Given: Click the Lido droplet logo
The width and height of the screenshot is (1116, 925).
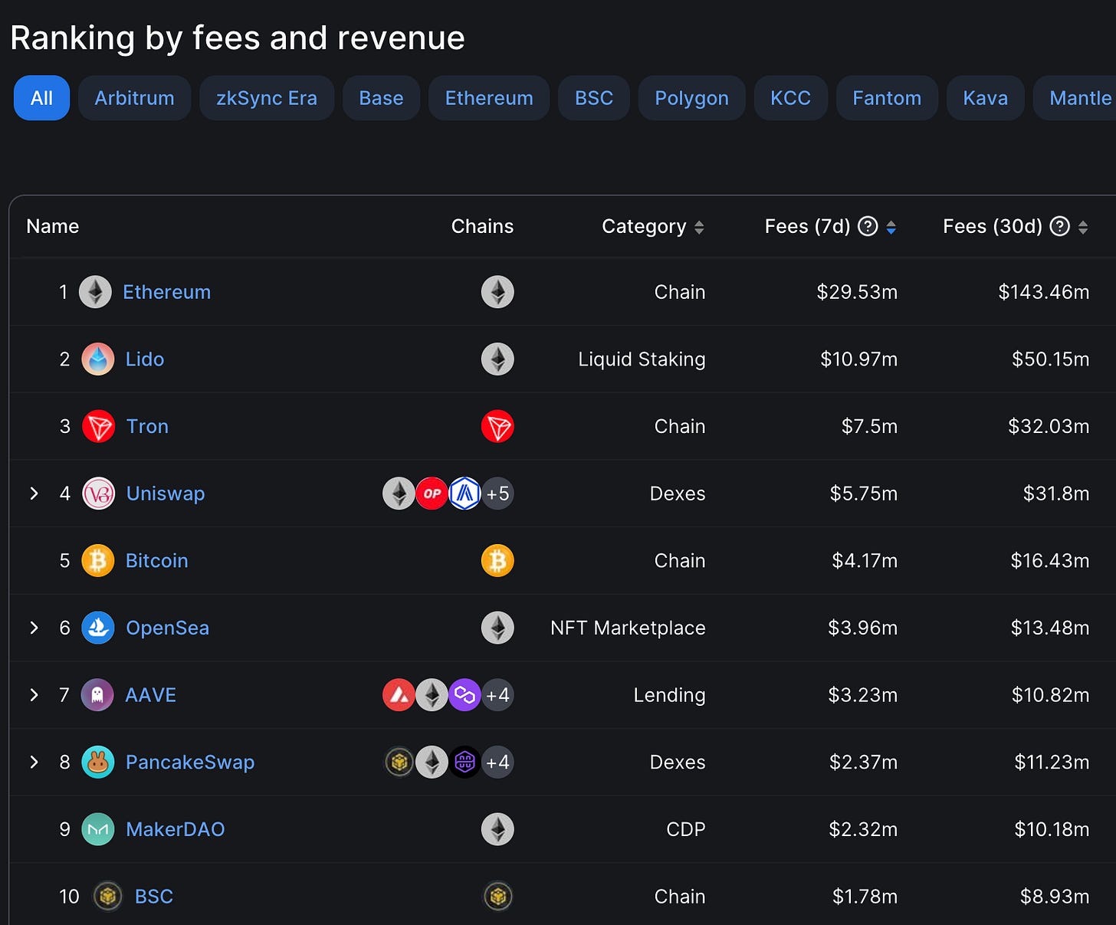Looking at the screenshot, I should [98, 359].
